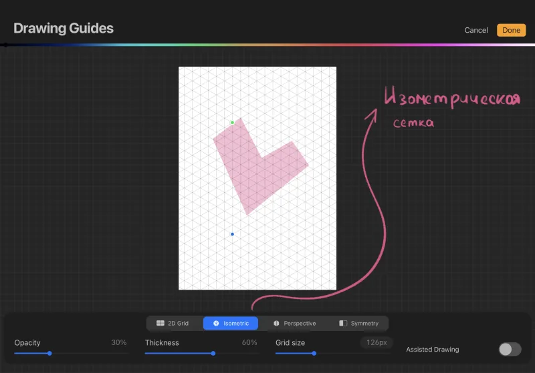
Task: Click the Thickness label
Action: 162,343
